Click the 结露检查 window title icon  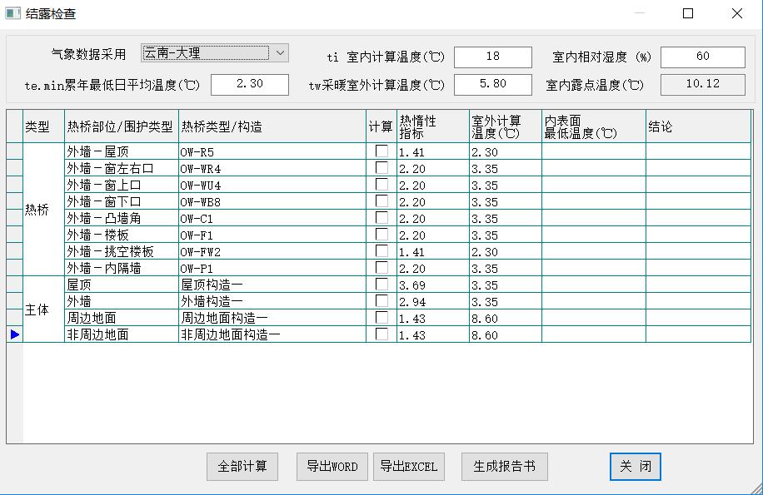12,13
